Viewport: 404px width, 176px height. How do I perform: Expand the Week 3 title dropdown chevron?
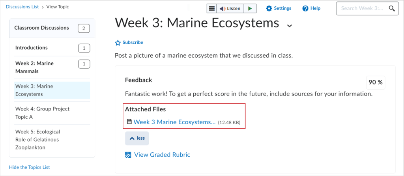[290, 26]
